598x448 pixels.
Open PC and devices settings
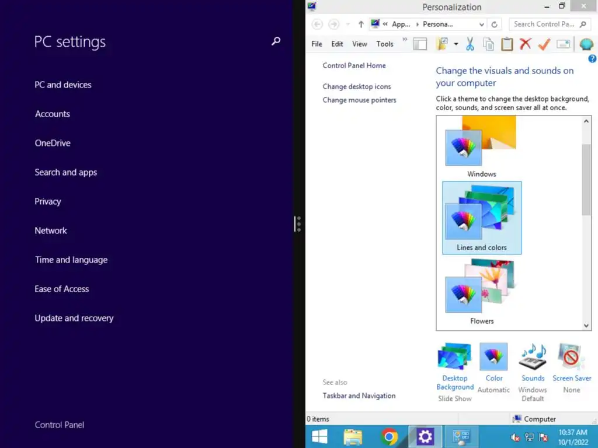63,85
